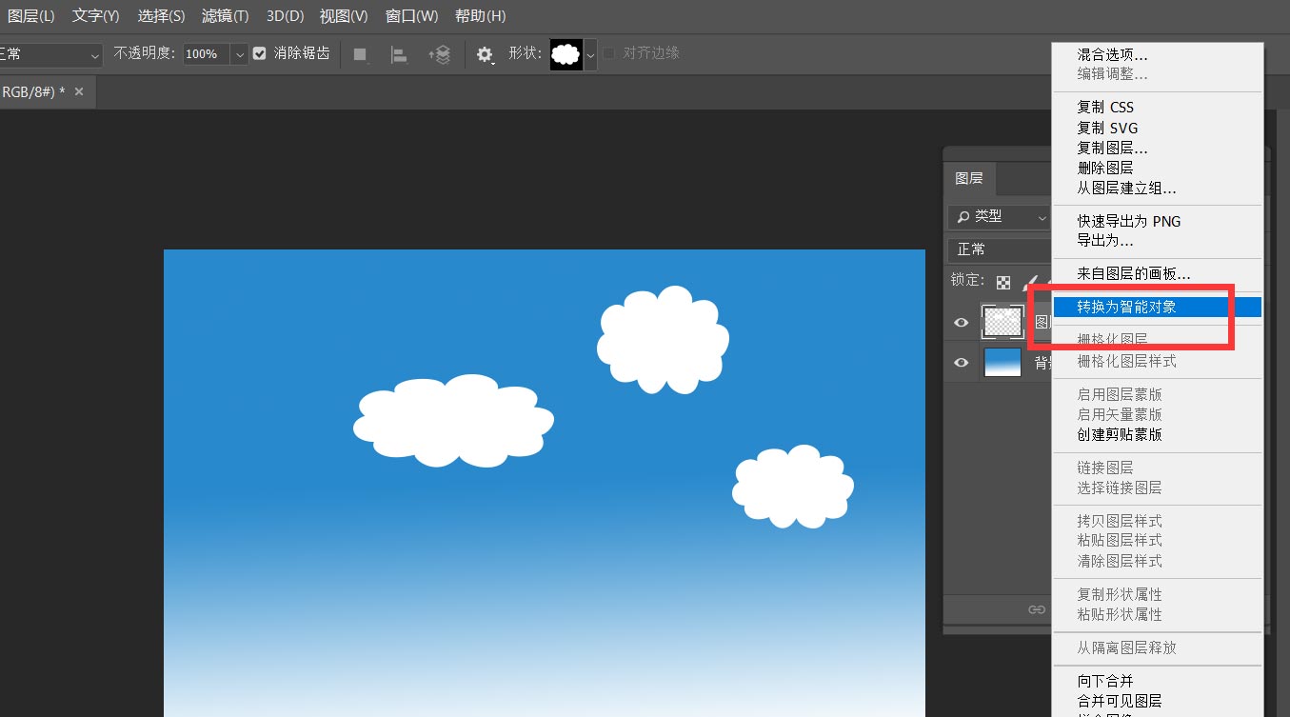Screen dimensions: 1290x717
Task: Expand the 形状 shape picker dropdown arrow
Action: click(590, 54)
